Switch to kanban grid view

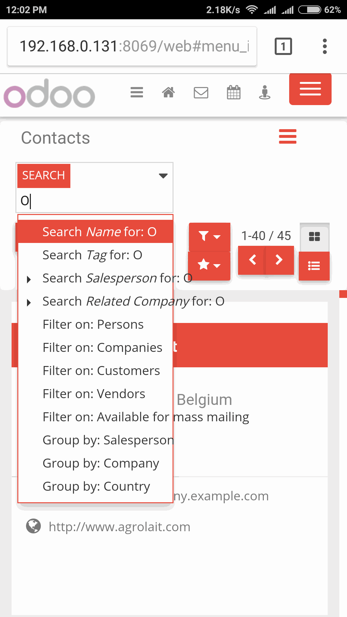point(314,237)
